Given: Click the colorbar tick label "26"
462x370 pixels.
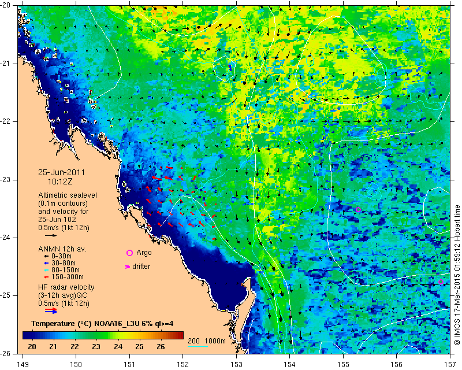Looking at the screenshot, I should coord(161,347).
